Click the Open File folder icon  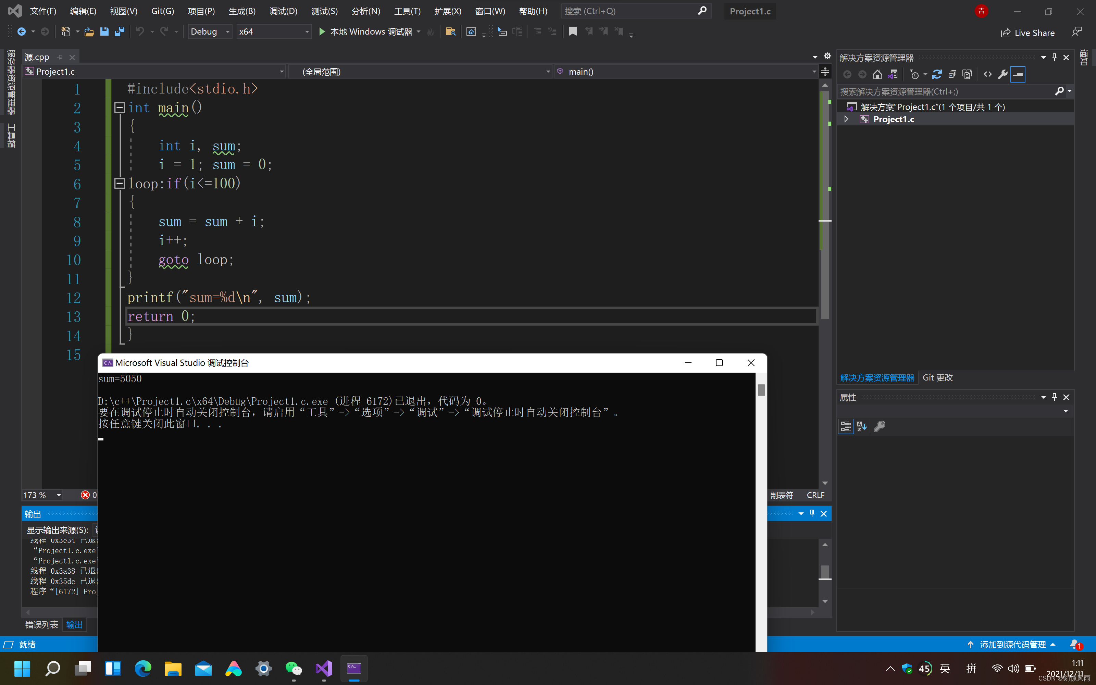click(89, 32)
